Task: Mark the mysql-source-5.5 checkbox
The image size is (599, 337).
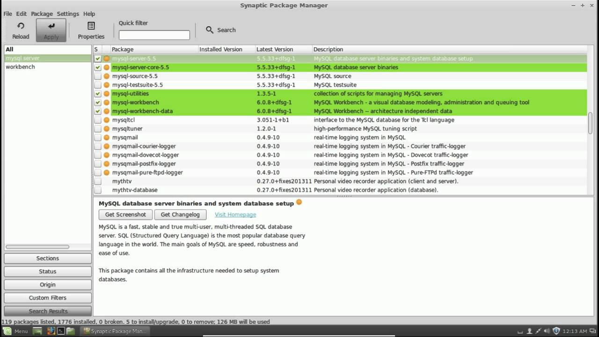Action: [98, 76]
